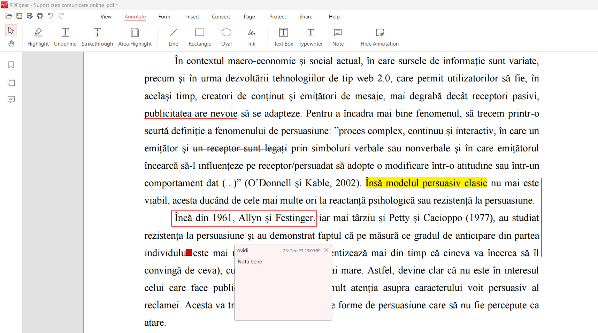Choose the Underline text tool
Screen dimensions: 598x333
coord(65,37)
